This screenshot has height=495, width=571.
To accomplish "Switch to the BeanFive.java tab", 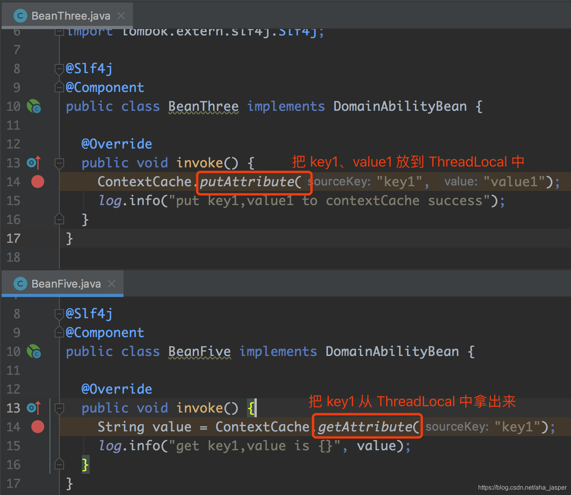I will 62,284.
